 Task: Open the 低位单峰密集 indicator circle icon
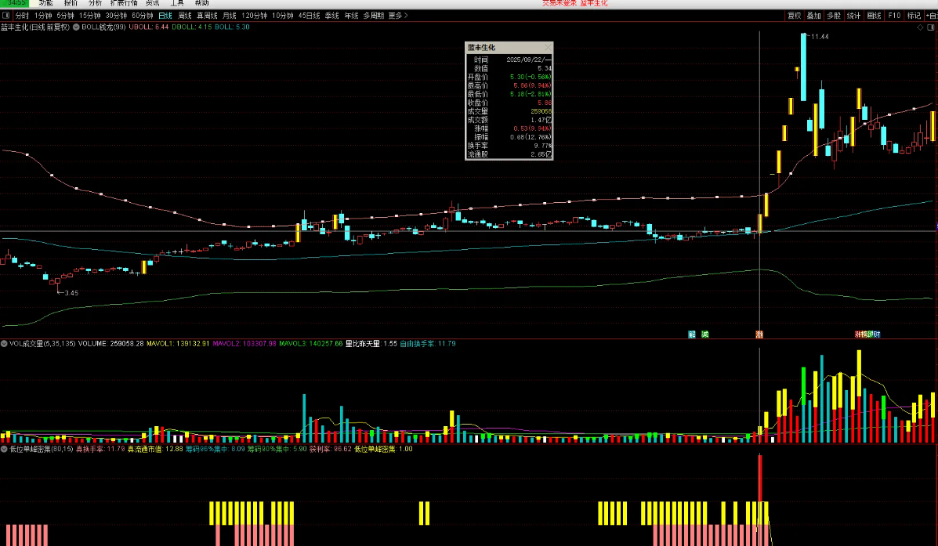click(5, 450)
